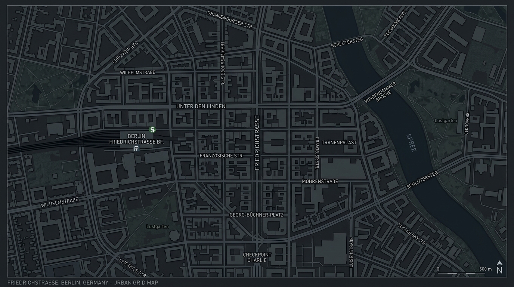Select WILHELMSTRAßE label above Unter den Linden

click(137, 72)
